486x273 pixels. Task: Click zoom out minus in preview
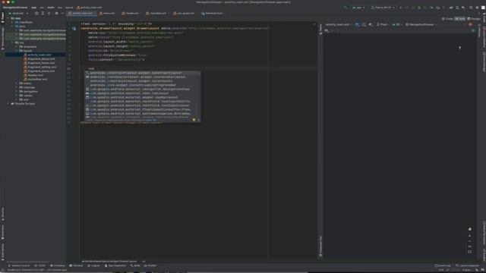tap(469, 241)
